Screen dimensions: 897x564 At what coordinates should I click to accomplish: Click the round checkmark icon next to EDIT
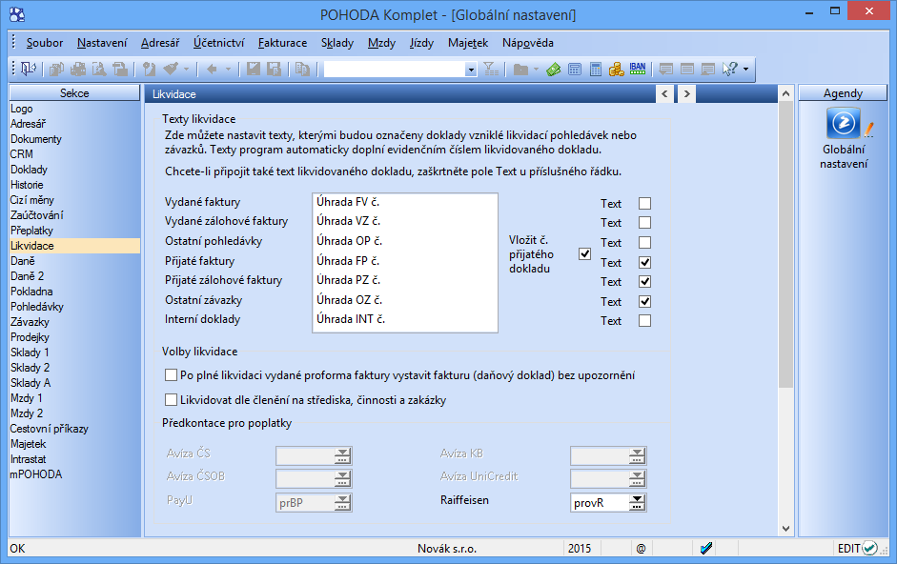870,548
